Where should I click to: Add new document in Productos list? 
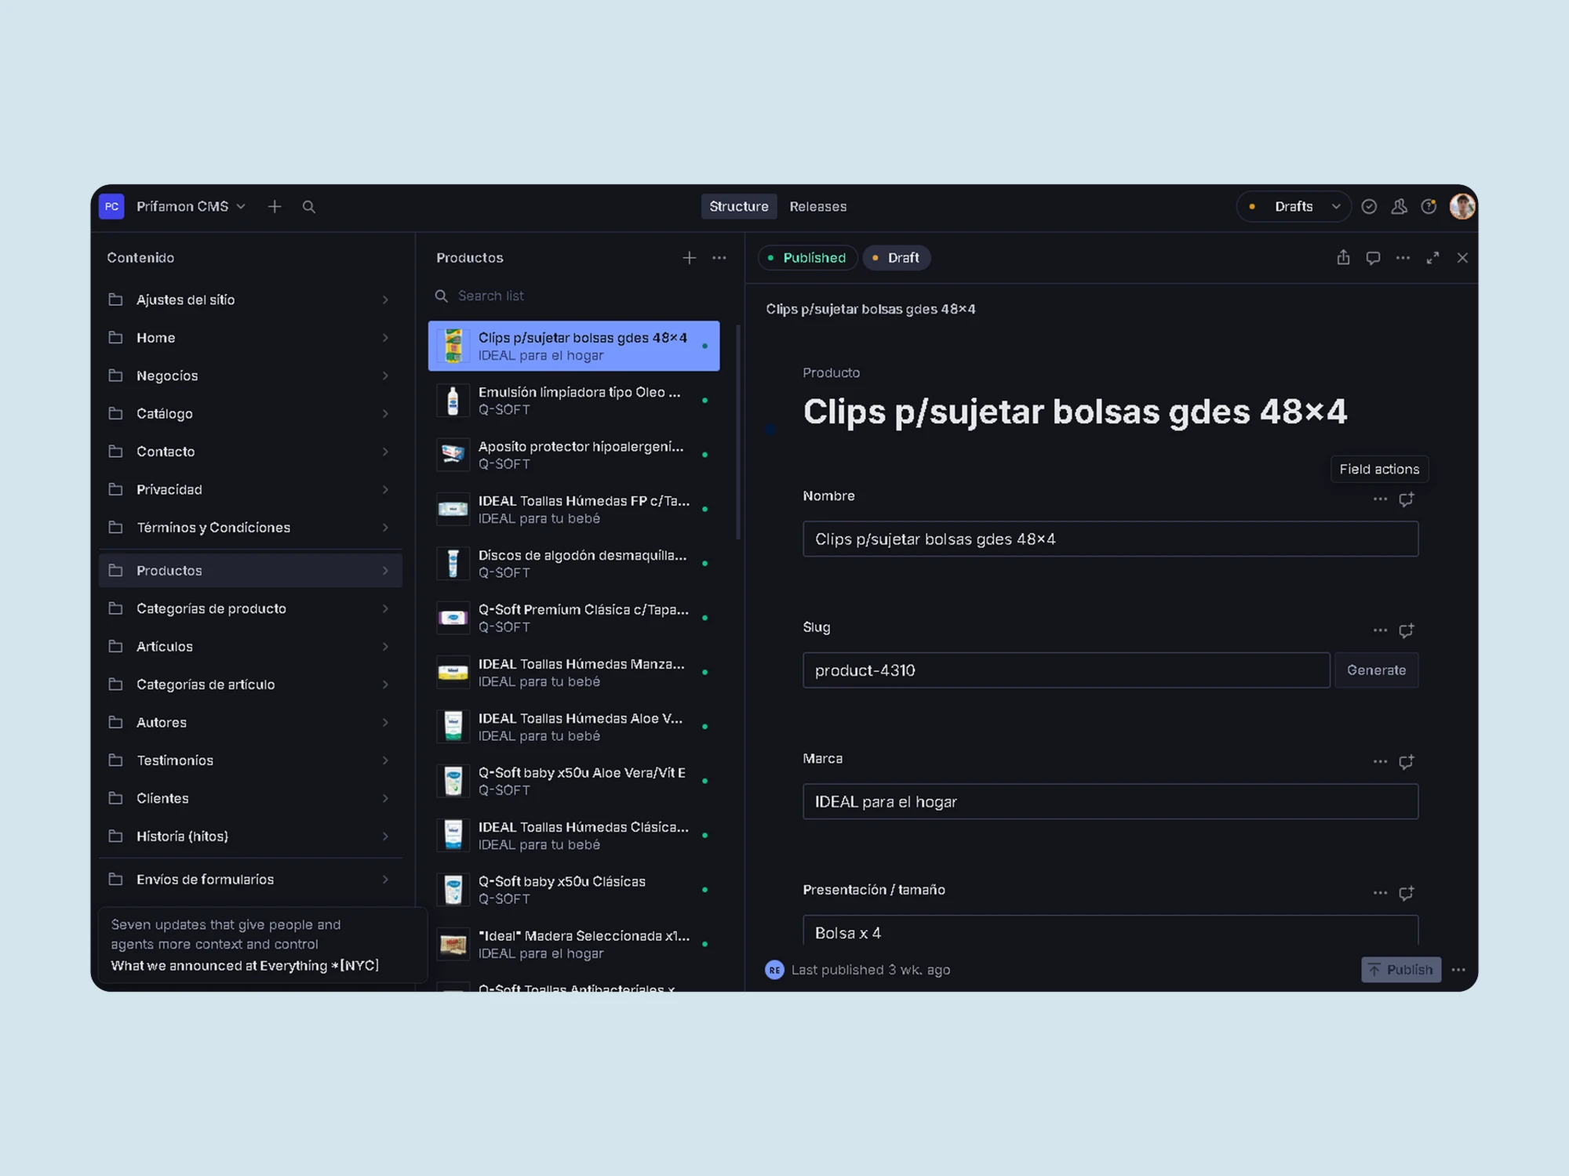coord(689,258)
